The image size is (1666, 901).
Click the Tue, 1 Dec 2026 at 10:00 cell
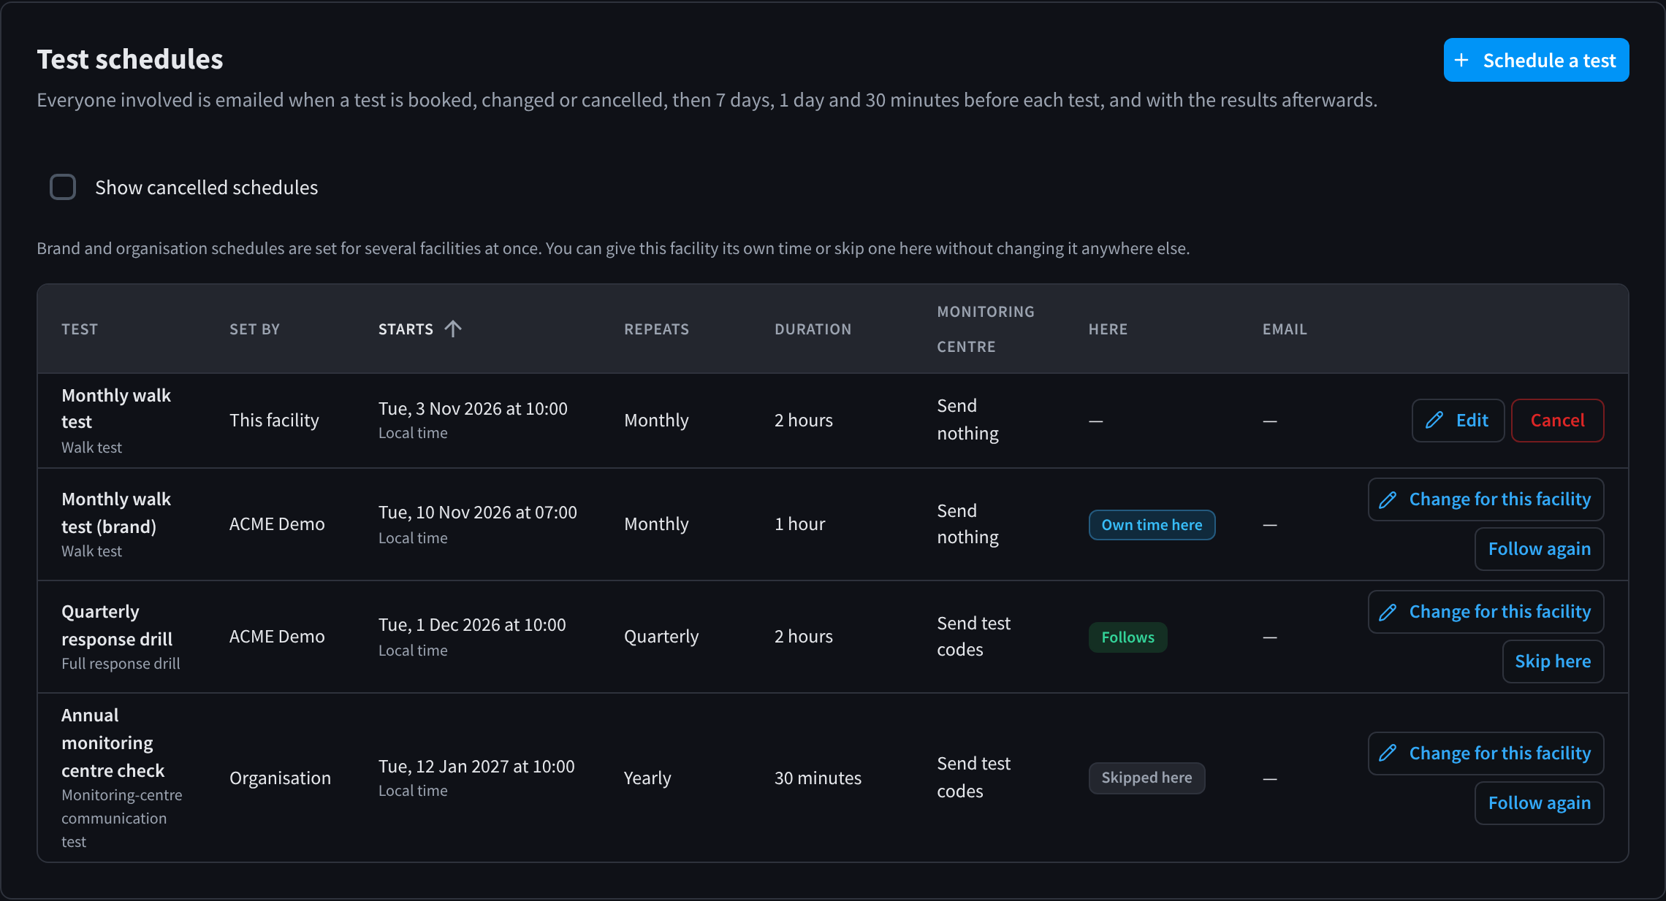pos(472,625)
